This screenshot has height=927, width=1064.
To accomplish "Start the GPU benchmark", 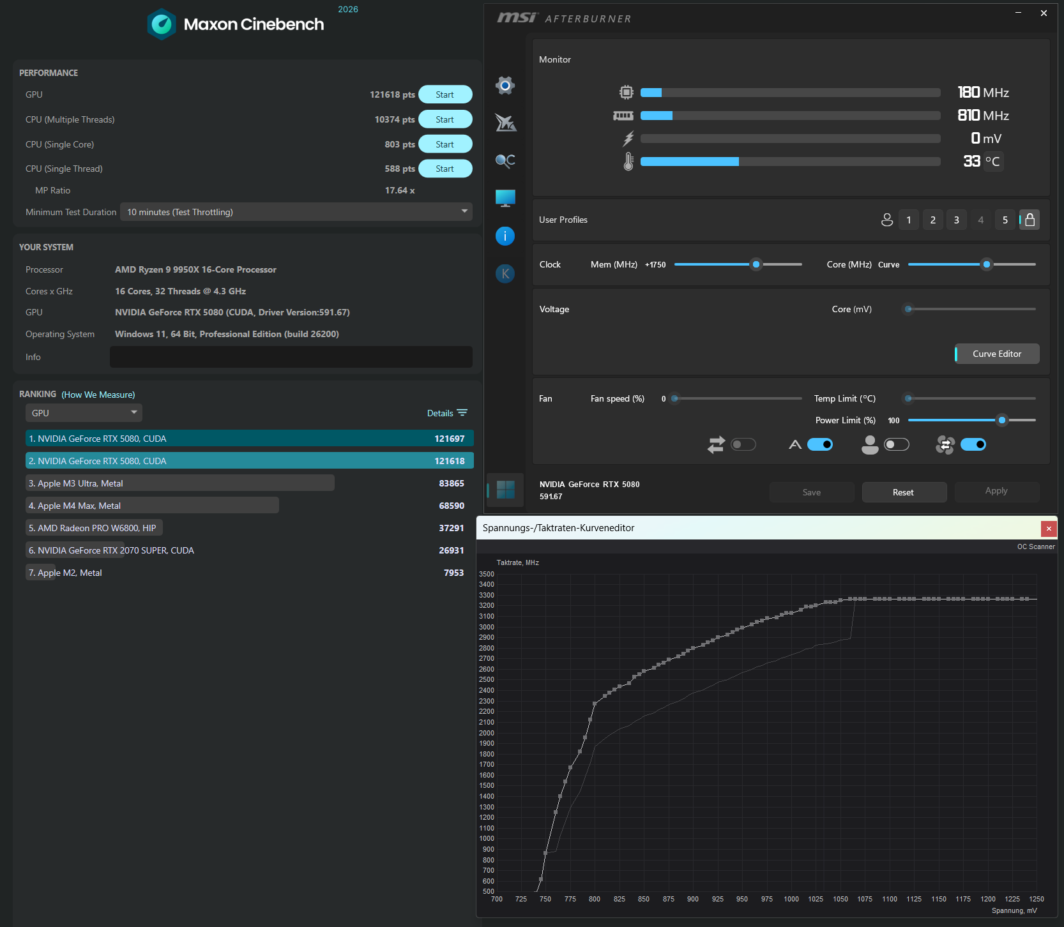I will tap(445, 94).
